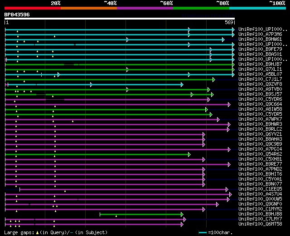This screenshot has width=290, height=236.
Task: Click the UniRef100_A4S7U4 hit label
Action: [260, 194]
